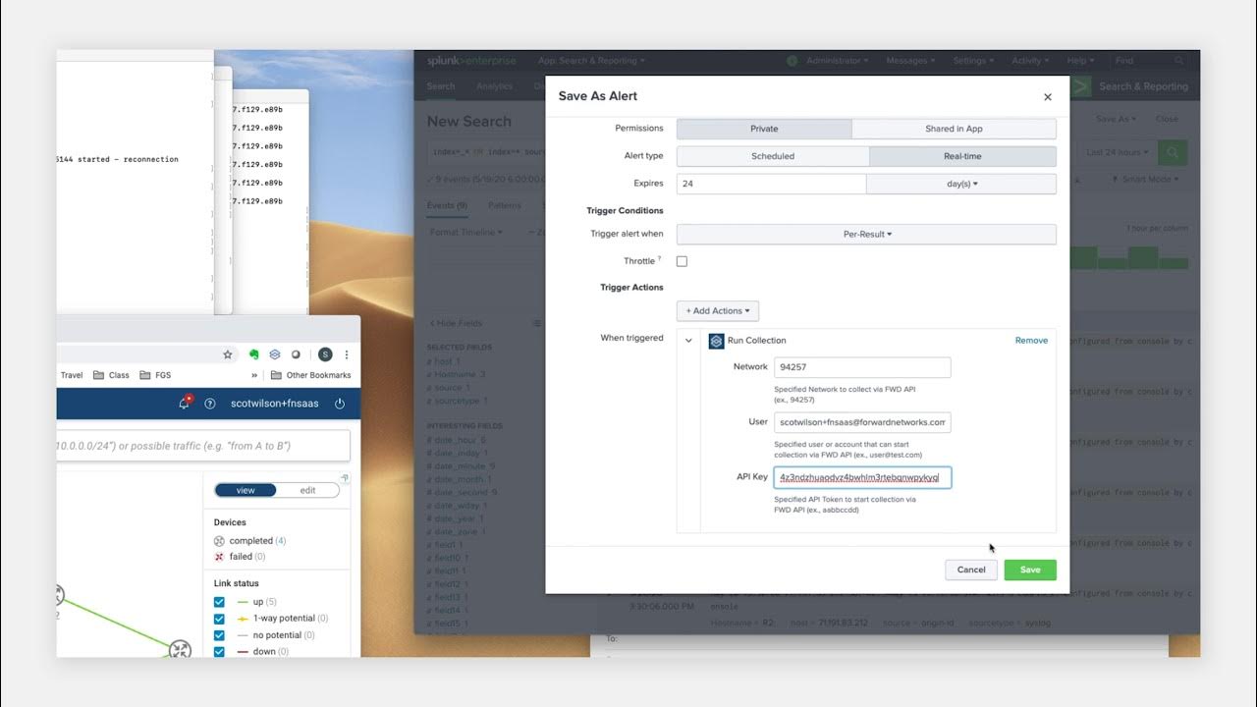This screenshot has width=1257, height=707.
Task: Open the Class bookmark folder
Action: pos(111,375)
